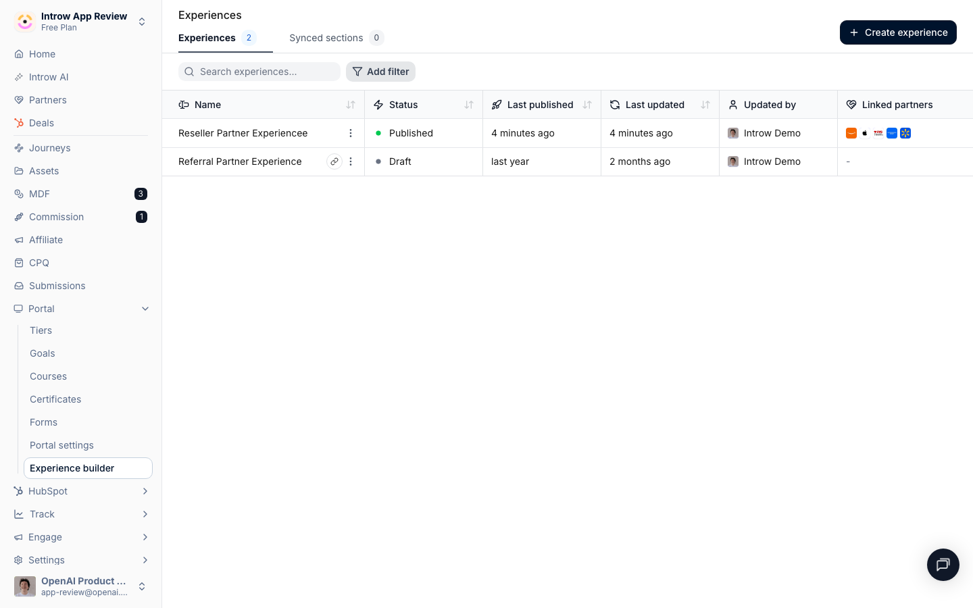
Task: Sort by Status column arrows
Action: coord(468,105)
